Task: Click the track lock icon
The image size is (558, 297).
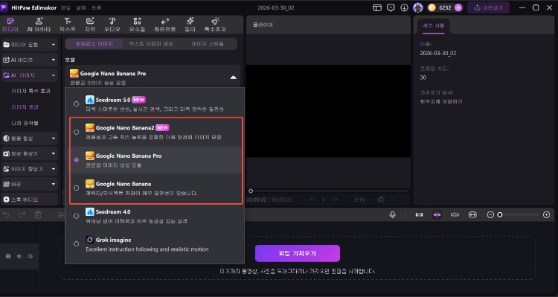Action: [8, 256]
